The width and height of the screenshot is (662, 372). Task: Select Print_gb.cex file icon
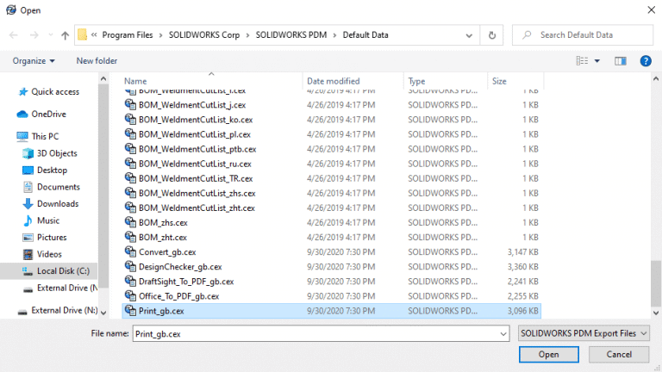(x=130, y=311)
